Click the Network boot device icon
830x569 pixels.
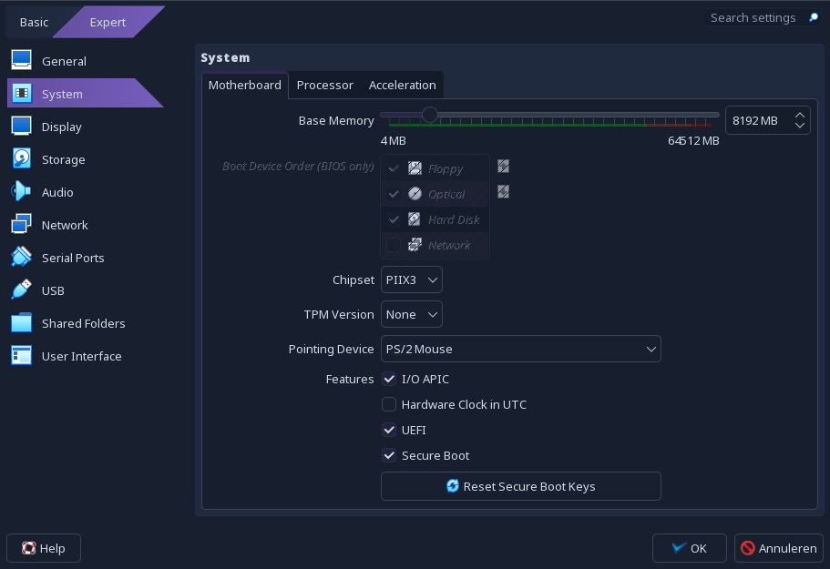pos(415,244)
